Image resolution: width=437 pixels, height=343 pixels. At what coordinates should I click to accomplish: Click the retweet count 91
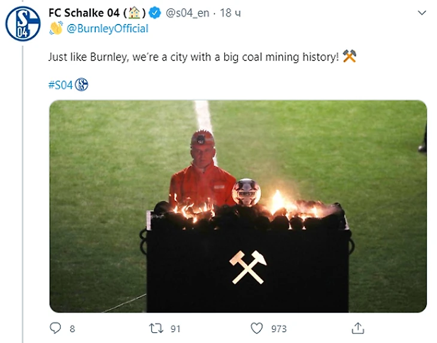coord(175,329)
